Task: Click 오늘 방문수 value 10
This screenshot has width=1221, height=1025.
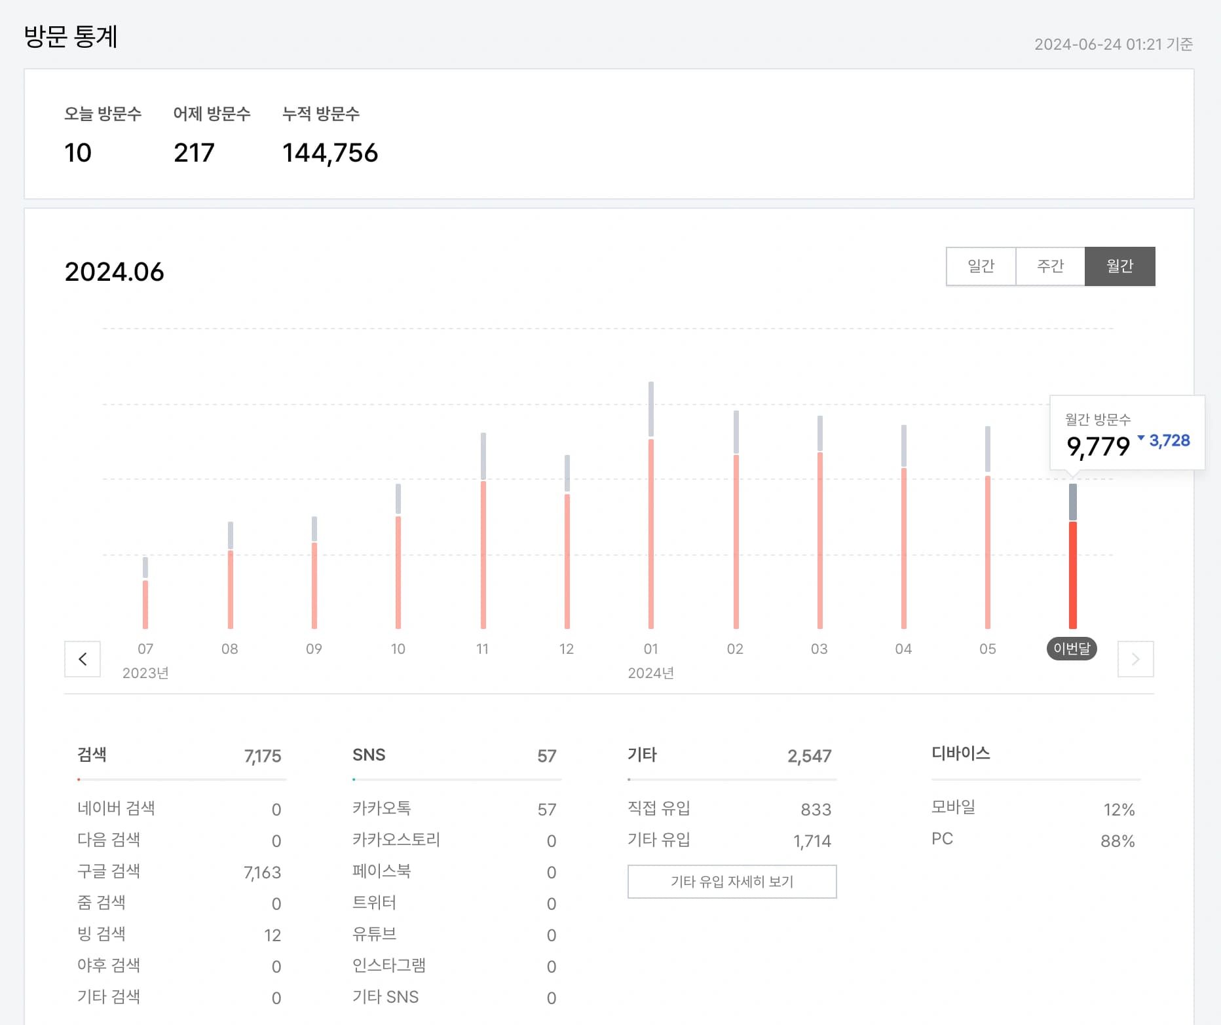Action: point(77,153)
